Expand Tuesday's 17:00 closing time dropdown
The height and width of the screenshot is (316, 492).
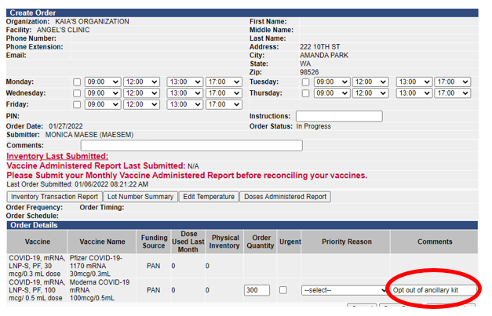[456, 82]
